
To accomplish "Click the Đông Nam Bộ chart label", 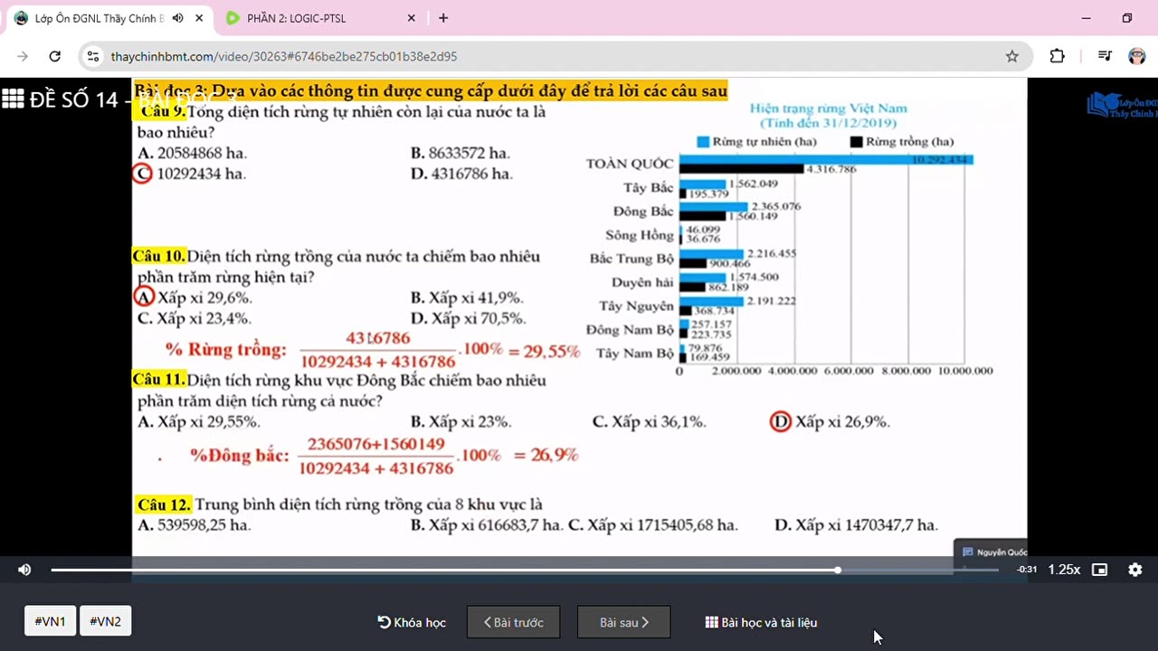I will 631,330.
